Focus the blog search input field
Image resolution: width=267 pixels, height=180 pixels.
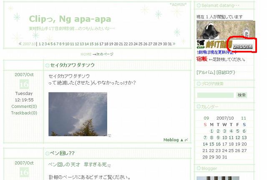pyautogui.click(x=215, y=95)
